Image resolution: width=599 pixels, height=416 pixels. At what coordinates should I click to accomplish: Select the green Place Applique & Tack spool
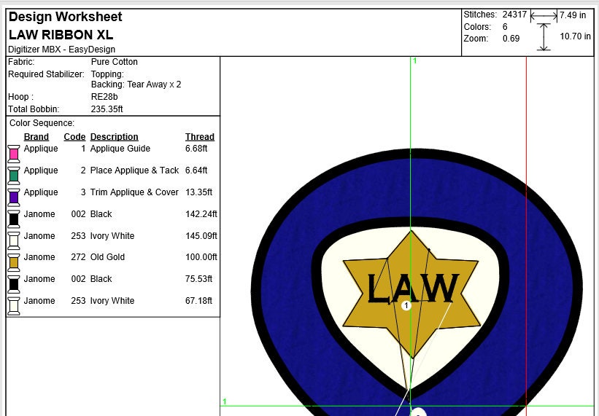pyautogui.click(x=13, y=176)
